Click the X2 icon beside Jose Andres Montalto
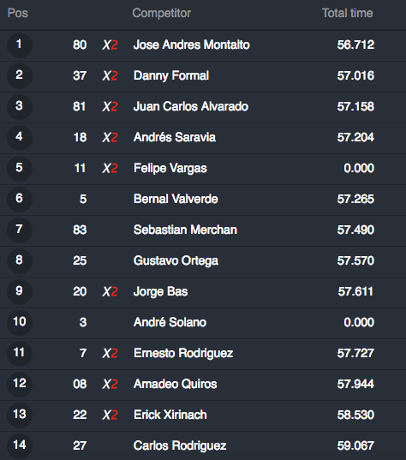Screen dimensions: 406x460 click(110, 45)
